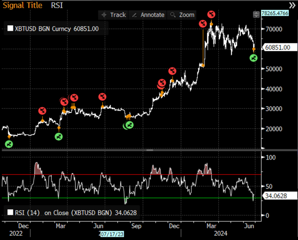Select the 07/17/23 highlighted date field
Viewport: 298px width, 240px height.
tap(112, 234)
